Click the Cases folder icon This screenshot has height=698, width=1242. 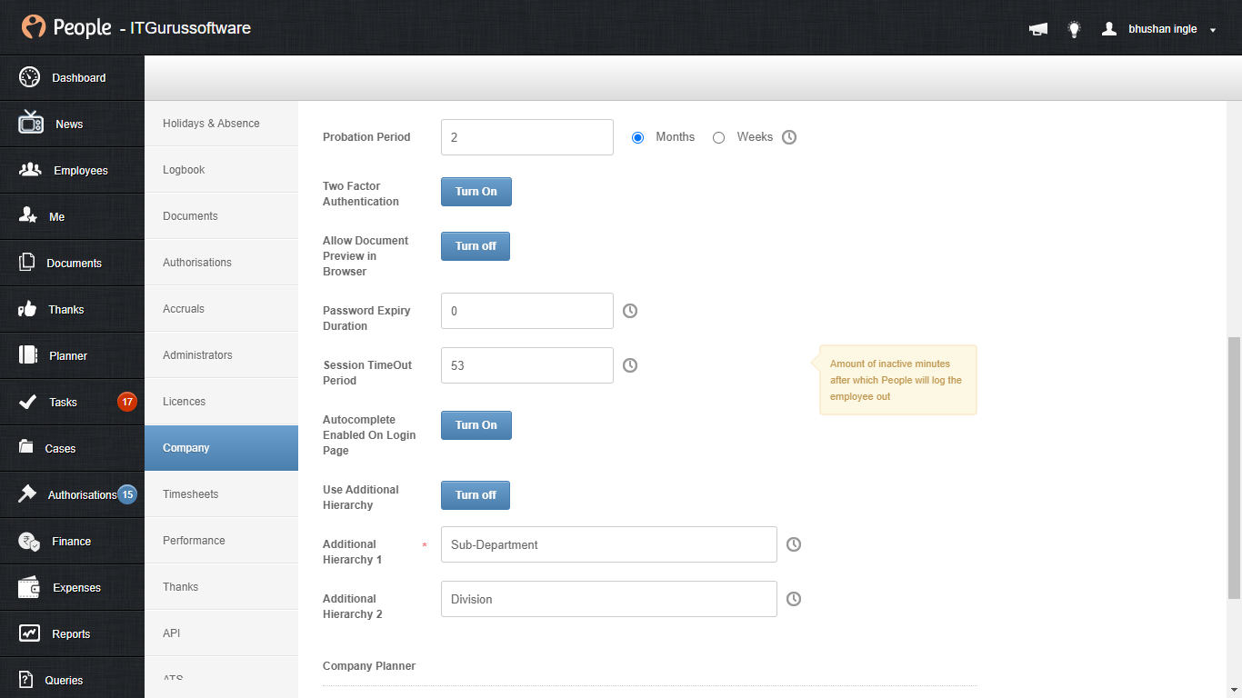click(x=27, y=447)
